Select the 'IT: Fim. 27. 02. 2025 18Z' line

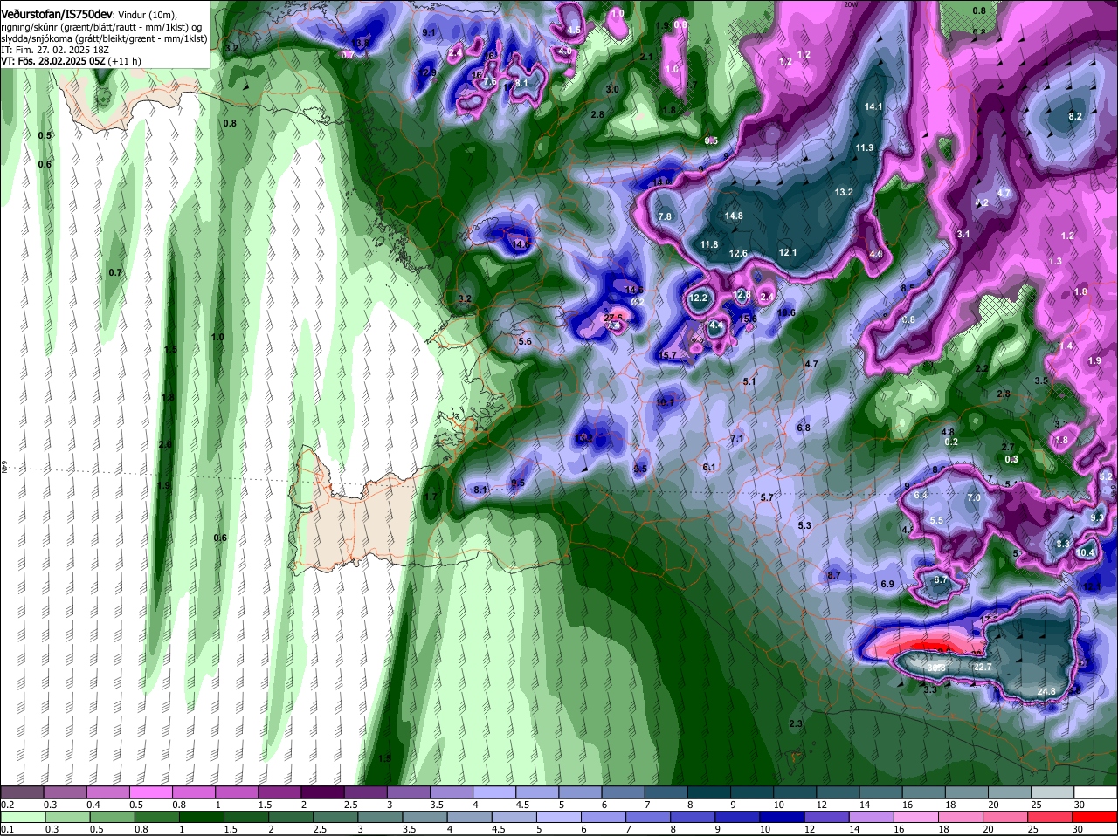(53, 50)
